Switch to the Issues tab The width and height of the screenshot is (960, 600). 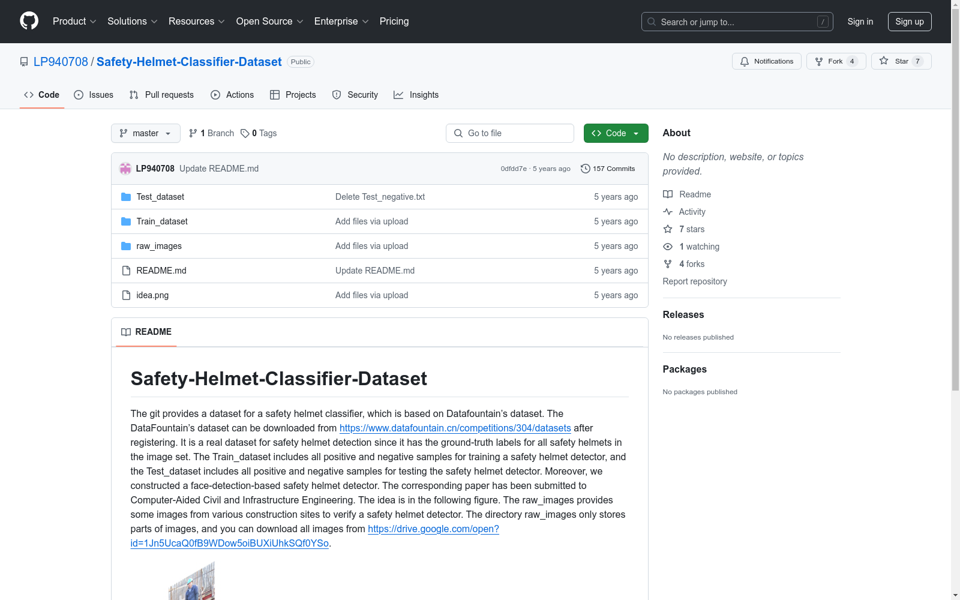(94, 95)
